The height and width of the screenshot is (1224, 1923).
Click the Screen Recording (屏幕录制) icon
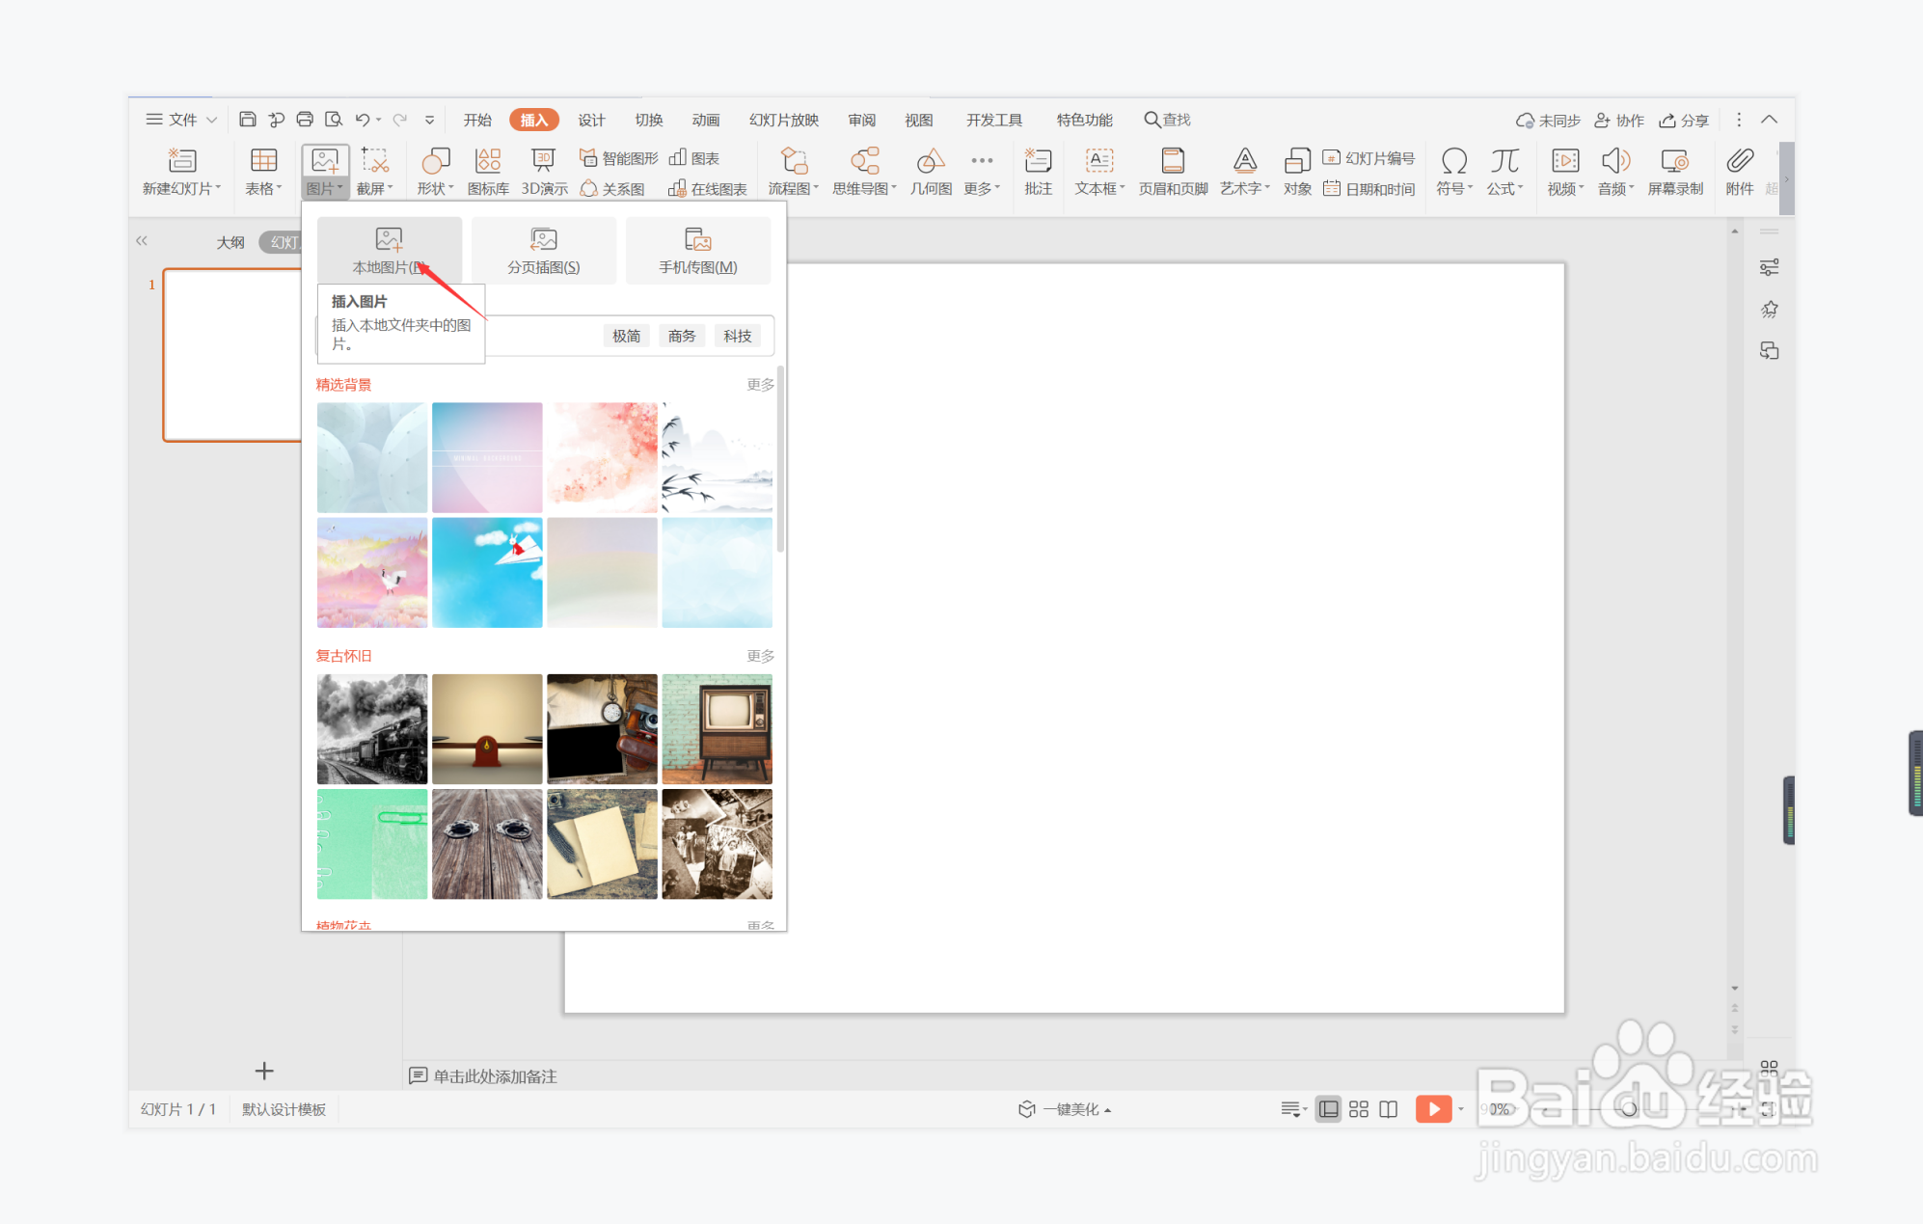(1675, 160)
